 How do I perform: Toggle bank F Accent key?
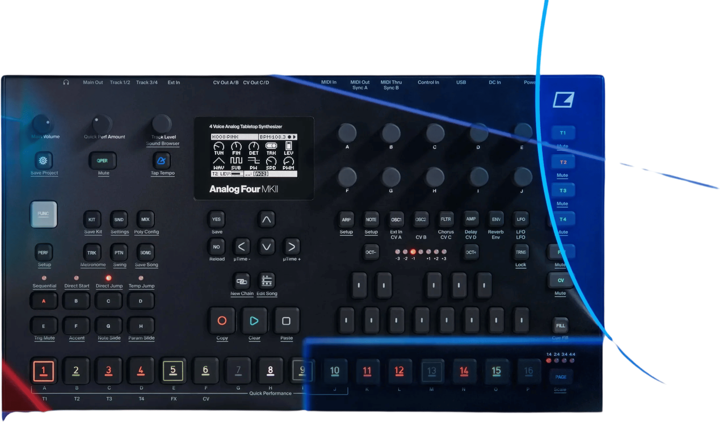(x=76, y=326)
